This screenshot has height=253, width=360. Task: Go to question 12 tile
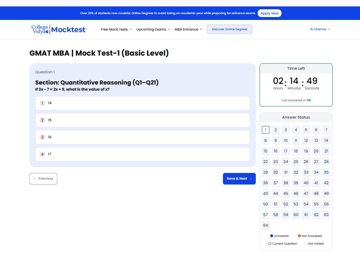click(x=306, y=140)
